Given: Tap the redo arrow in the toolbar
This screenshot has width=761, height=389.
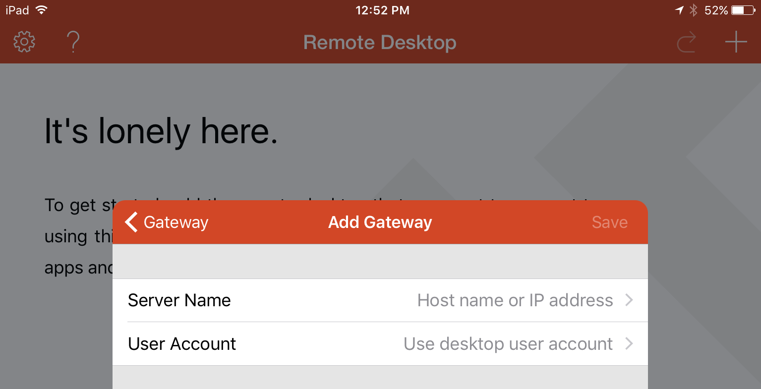Looking at the screenshot, I should click(x=686, y=42).
